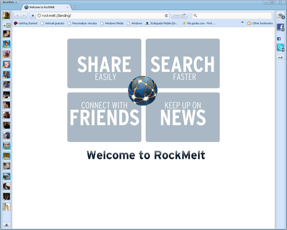Open the Personalizar vínculos bookmark
This screenshot has height=230, width=287.
(82, 23)
